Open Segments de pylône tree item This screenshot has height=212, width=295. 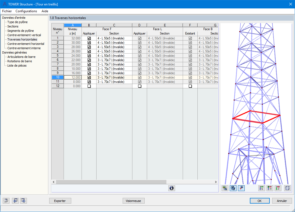[20, 31]
